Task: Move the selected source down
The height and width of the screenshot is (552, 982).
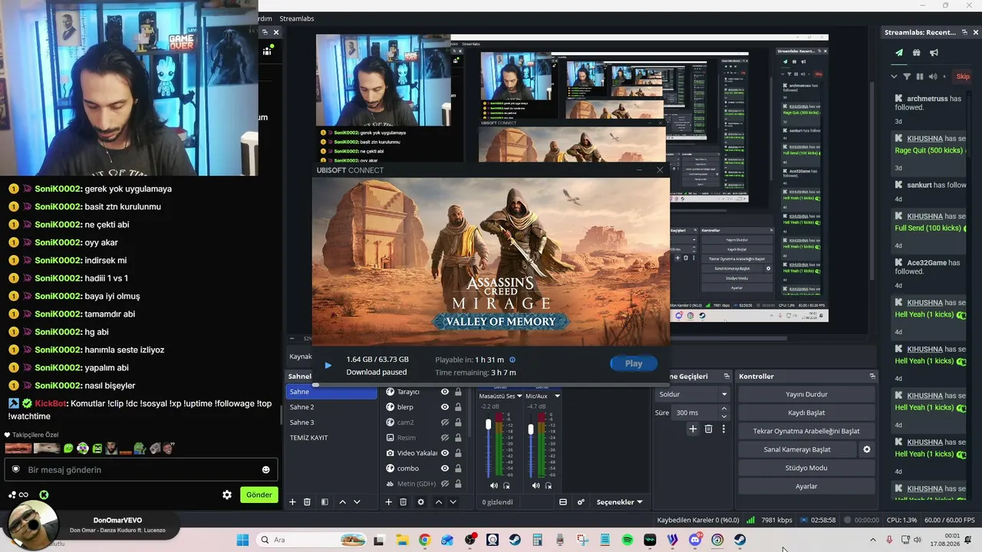Action: pos(453,502)
